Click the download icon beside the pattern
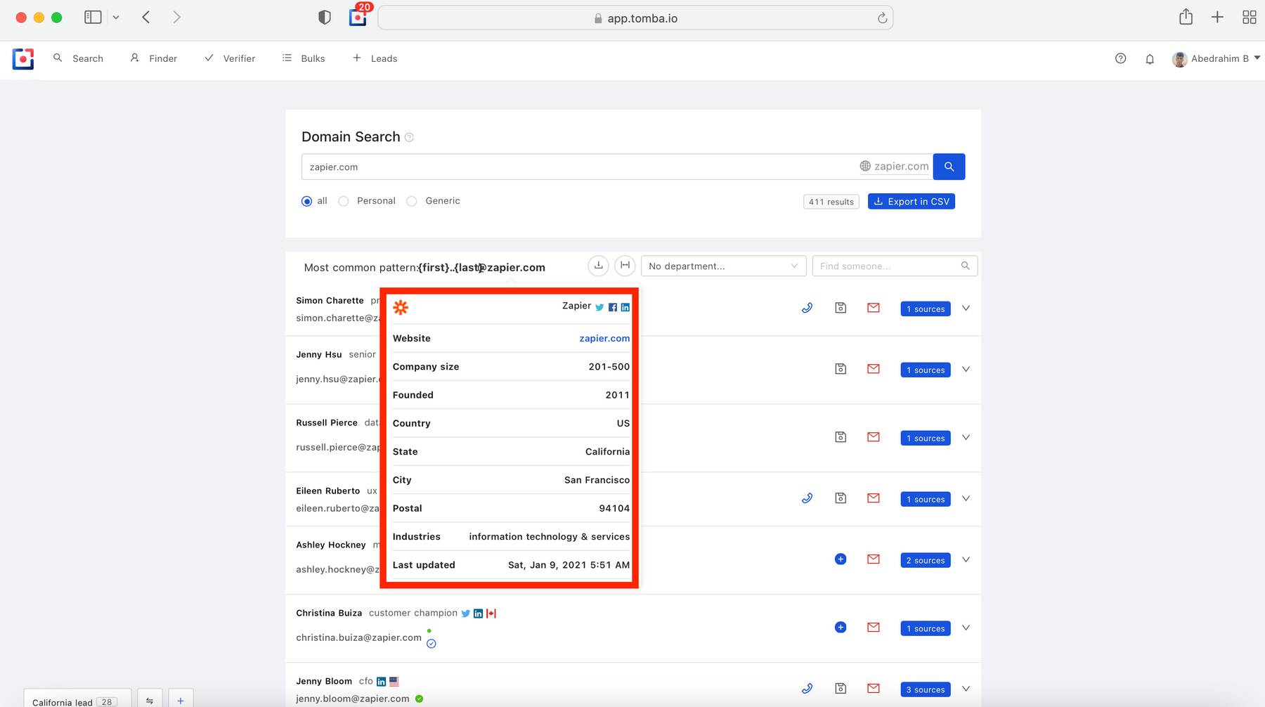Image resolution: width=1265 pixels, height=707 pixels. coord(598,266)
